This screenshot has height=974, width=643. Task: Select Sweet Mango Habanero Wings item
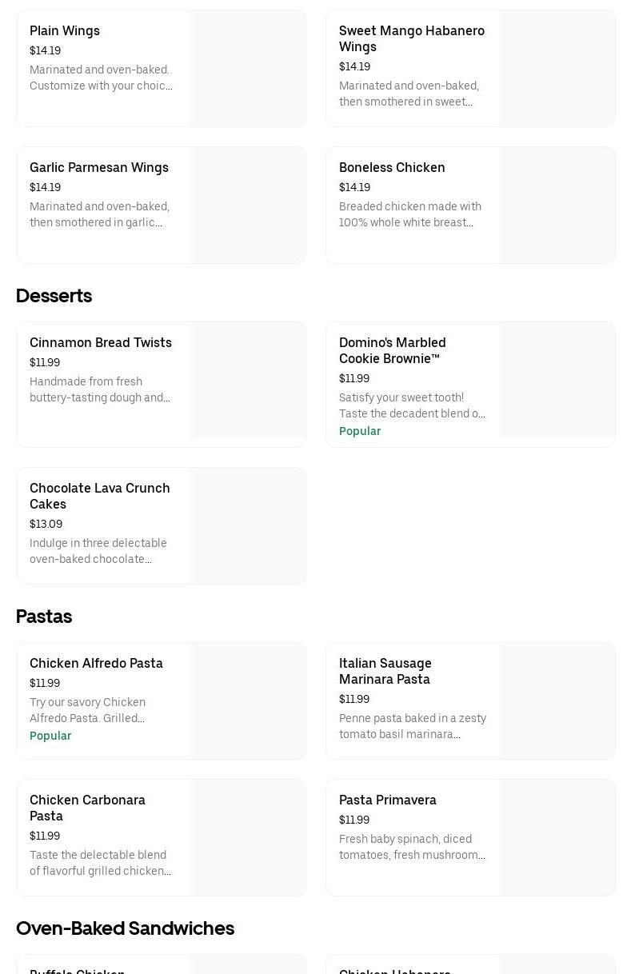(411, 38)
